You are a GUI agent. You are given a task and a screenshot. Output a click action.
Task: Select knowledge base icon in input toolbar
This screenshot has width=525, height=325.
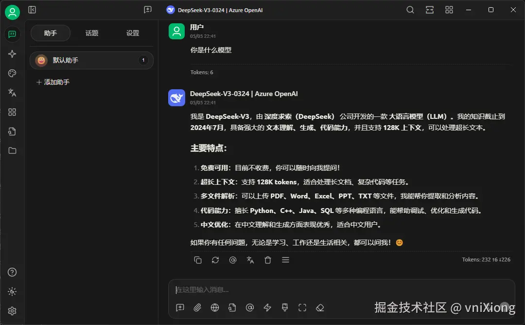click(x=232, y=308)
